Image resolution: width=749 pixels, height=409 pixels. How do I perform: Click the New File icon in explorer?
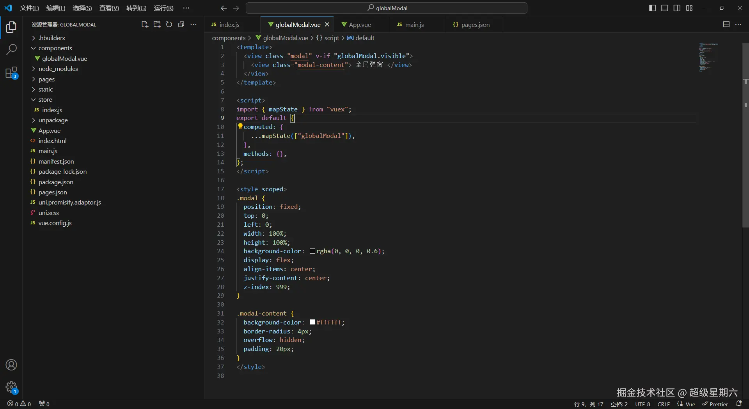click(x=145, y=25)
